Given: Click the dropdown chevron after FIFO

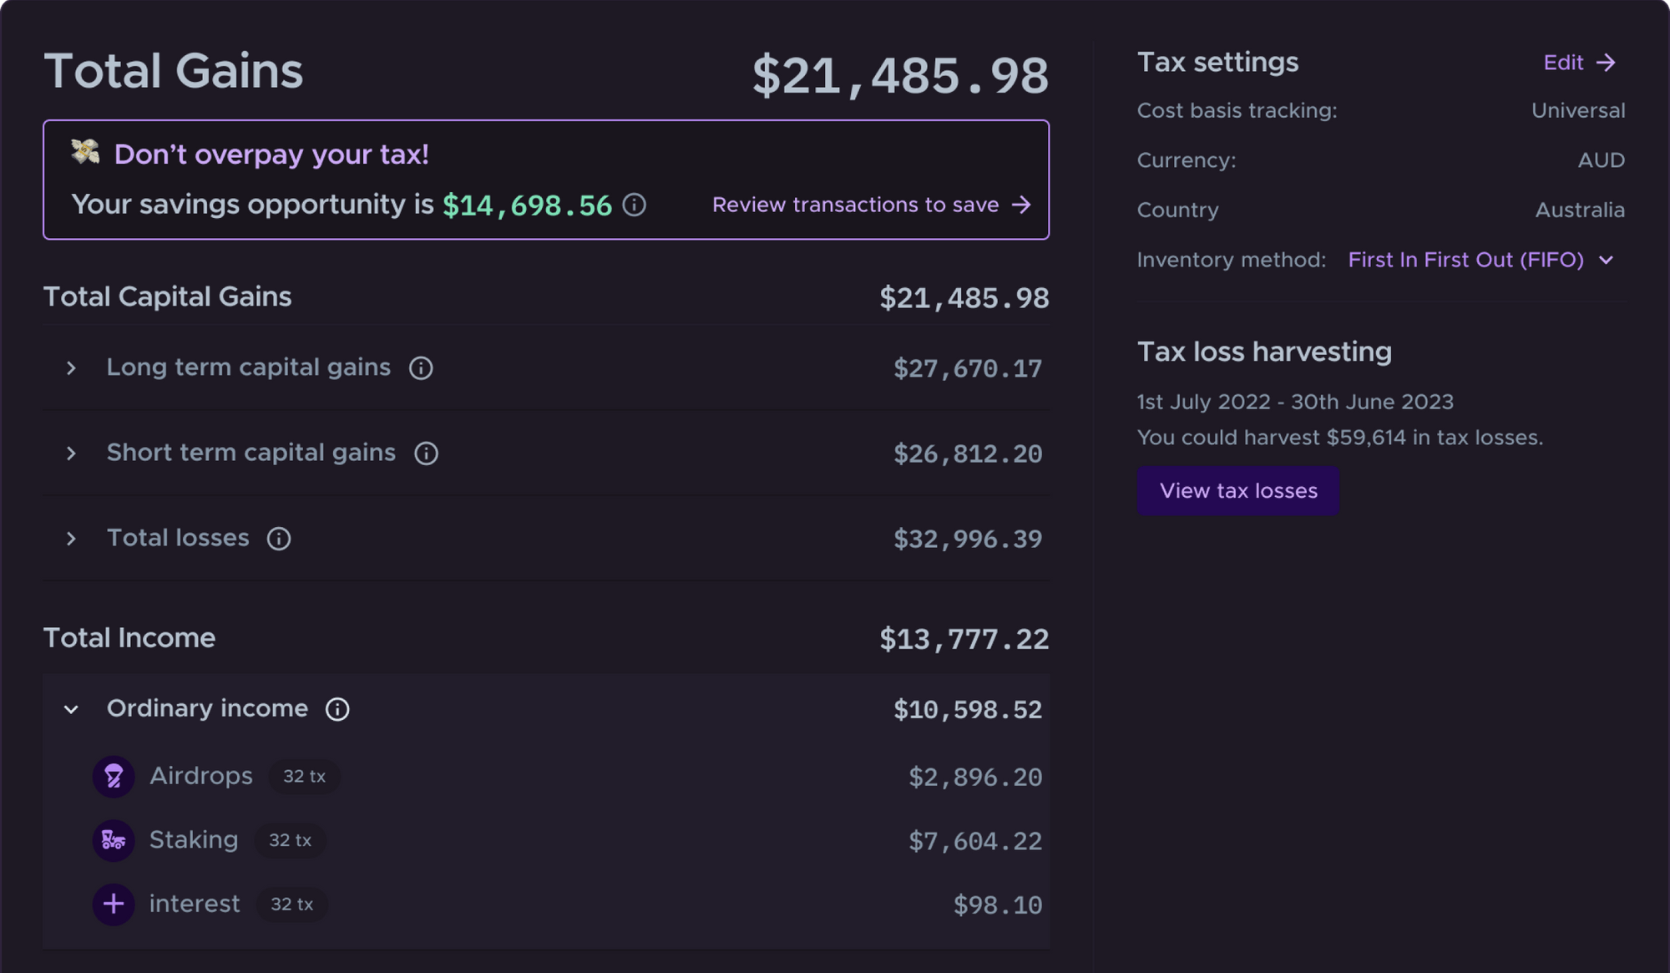Looking at the screenshot, I should pyautogui.click(x=1606, y=261).
